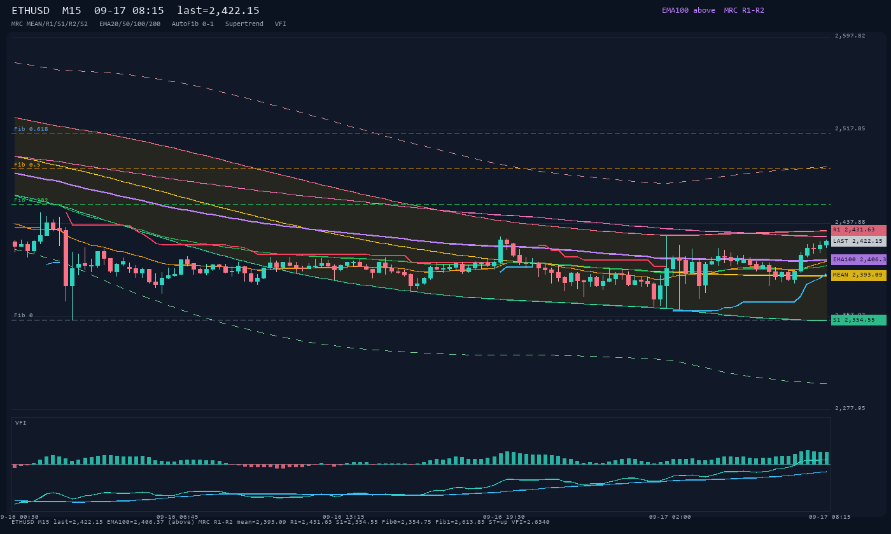The image size is (891, 534).
Task: Select "09-17 08:15" on the time axis
Action: pyautogui.click(x=830, y=517)
